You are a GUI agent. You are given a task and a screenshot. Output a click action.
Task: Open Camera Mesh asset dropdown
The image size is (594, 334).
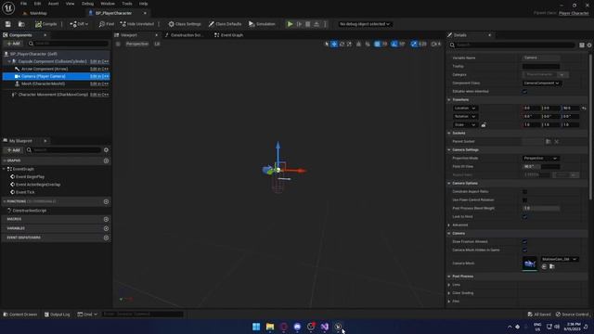(x=559, y=259)
